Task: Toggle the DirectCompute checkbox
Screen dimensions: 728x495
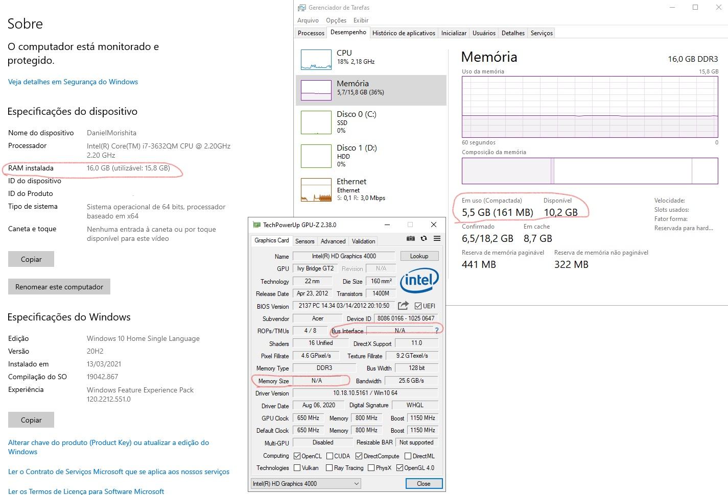Action: [359, 456]
